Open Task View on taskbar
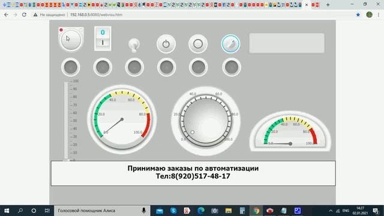The image size is (384, 216). [x=47, y=211]
